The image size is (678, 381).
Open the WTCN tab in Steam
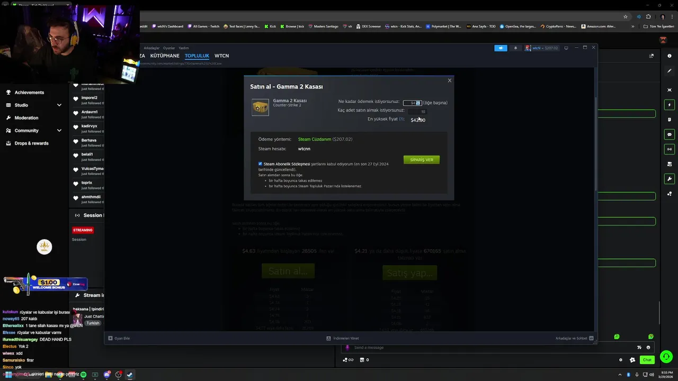pos(221,56)
